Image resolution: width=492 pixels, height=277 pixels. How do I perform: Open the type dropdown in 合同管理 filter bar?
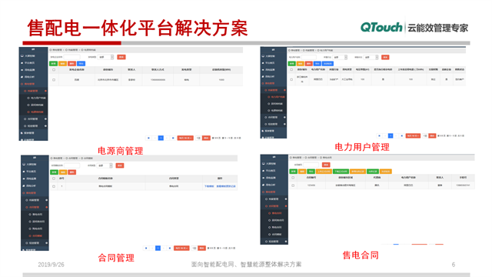[x=105, y=165]
